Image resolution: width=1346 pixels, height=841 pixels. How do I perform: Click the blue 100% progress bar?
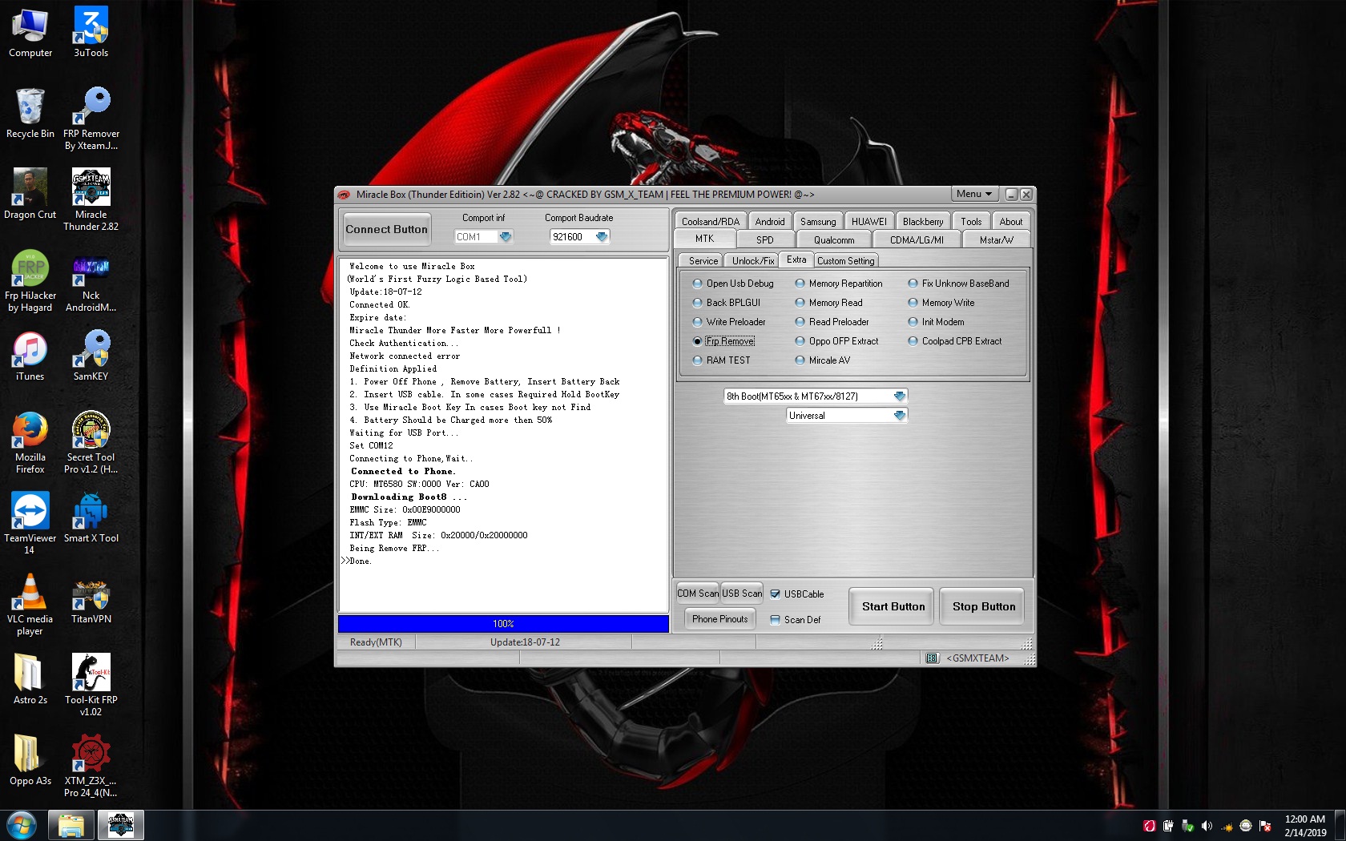(503, 624)
